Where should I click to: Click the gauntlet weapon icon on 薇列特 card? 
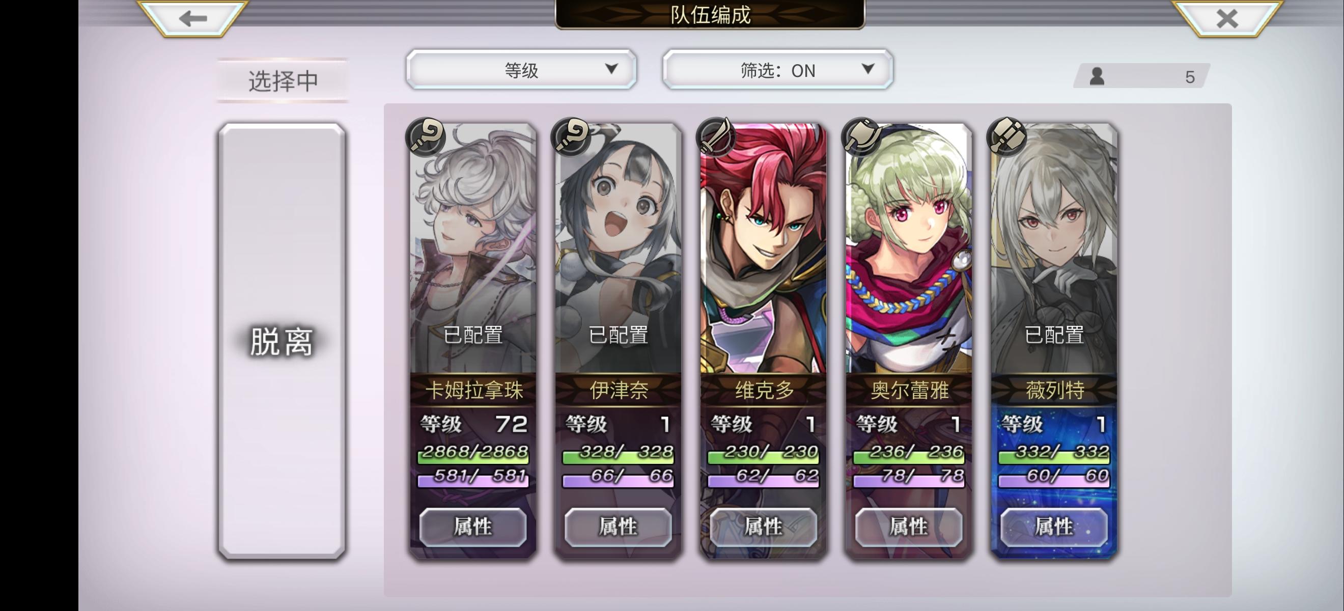point(1006,136)
